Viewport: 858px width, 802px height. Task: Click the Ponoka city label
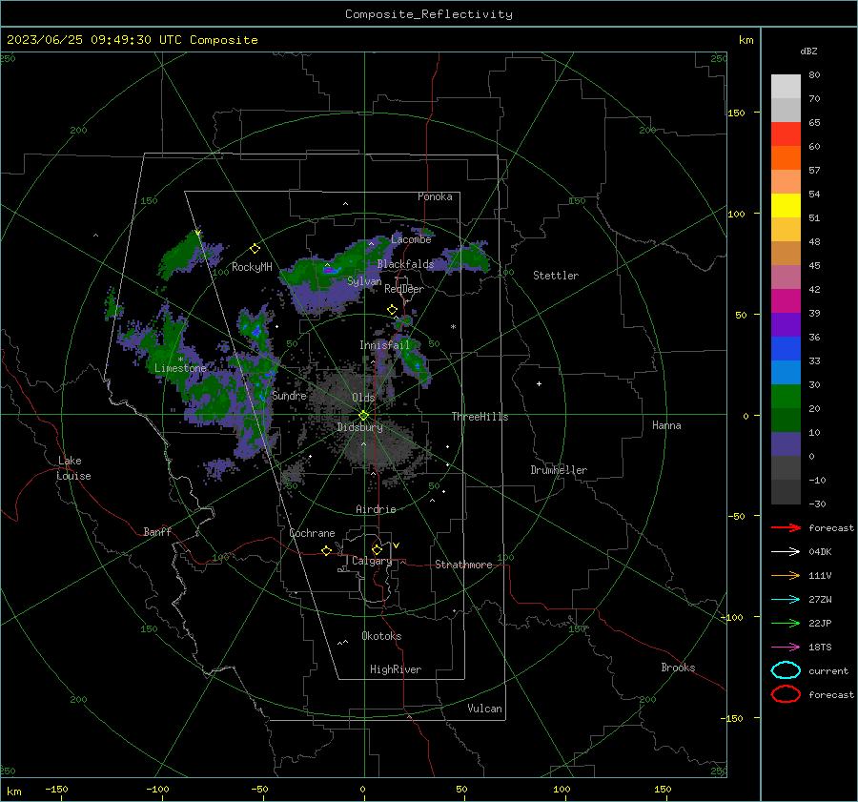tap(435, 196)
